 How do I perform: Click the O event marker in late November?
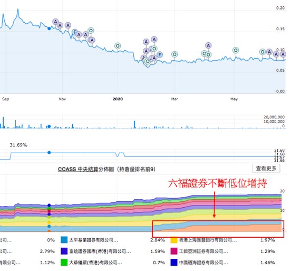pos(91,31)
